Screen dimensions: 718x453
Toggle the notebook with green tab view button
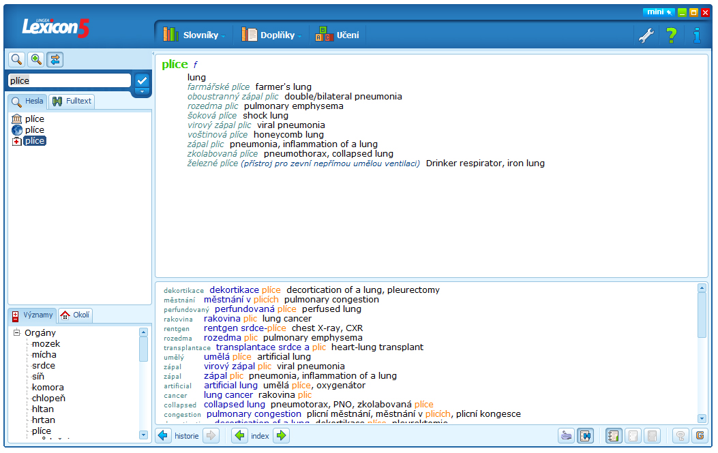(613, 436)
